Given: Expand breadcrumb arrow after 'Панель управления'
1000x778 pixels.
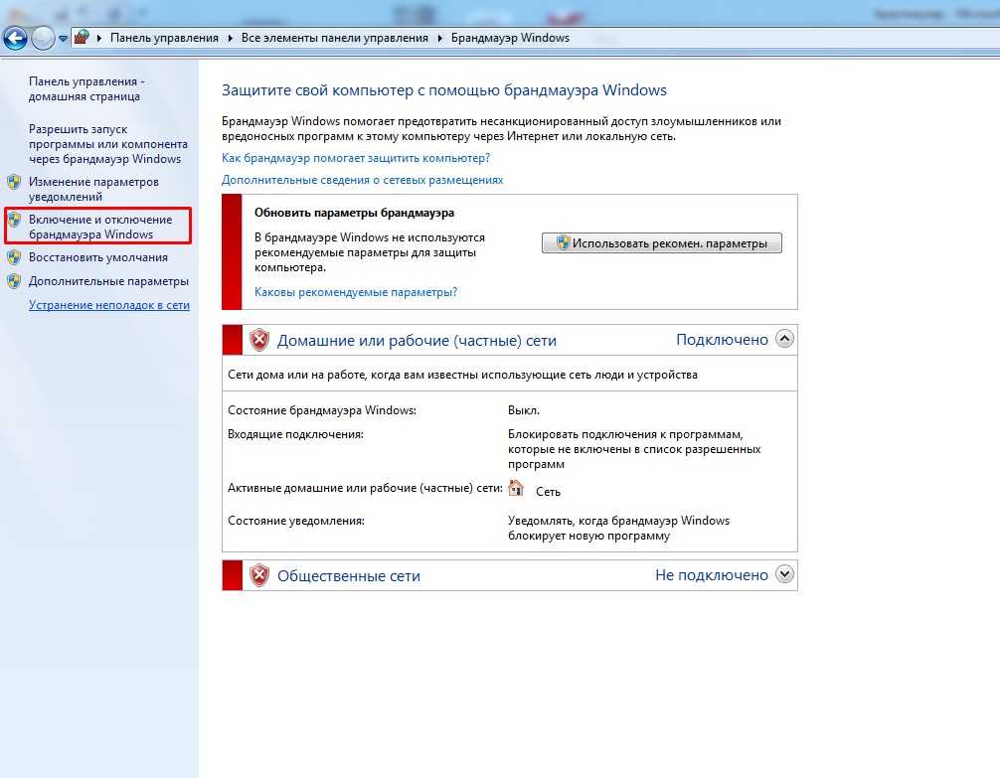Looking at the screenshot, I should [231, 39].
